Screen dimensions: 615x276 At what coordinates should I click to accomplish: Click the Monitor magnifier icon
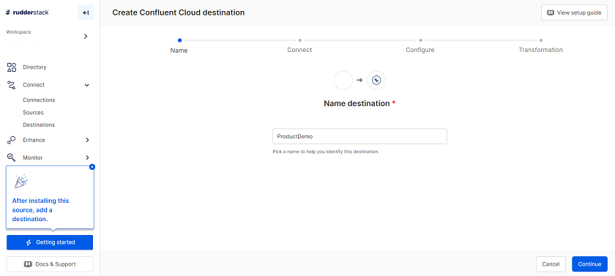[12, 157]
